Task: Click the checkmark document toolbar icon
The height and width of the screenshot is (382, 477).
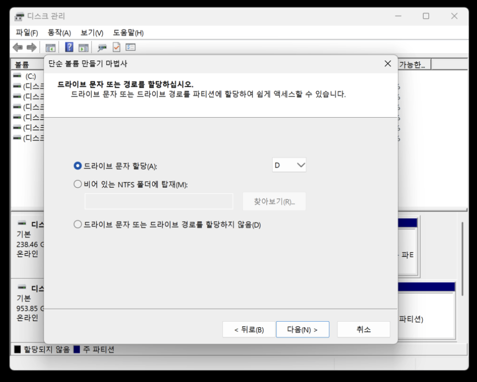Action: pos(116,48)
